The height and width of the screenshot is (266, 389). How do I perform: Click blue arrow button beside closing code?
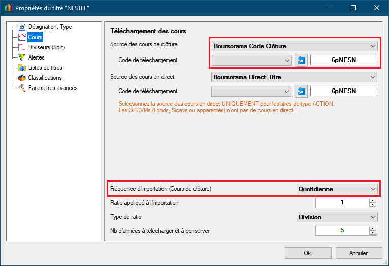click(x=301, y=60)
